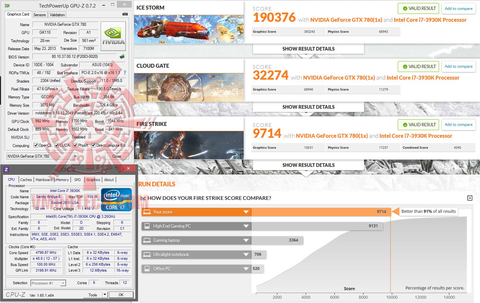Click the Tools button in CPU-Z
The height and width of the screenshot is (303, 480).
93,295
